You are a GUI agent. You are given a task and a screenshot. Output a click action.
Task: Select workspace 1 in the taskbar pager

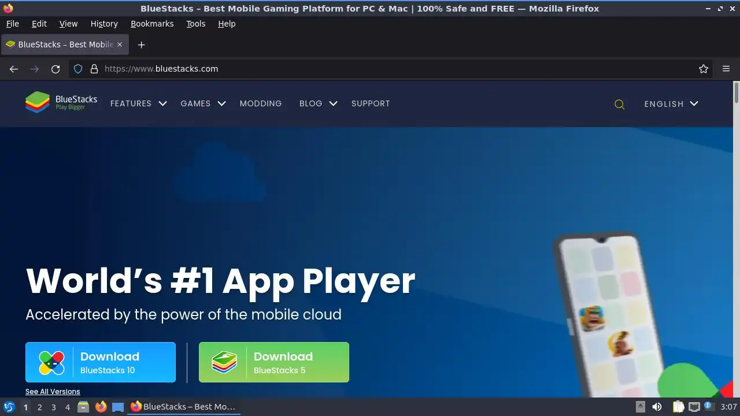point(25,407)
